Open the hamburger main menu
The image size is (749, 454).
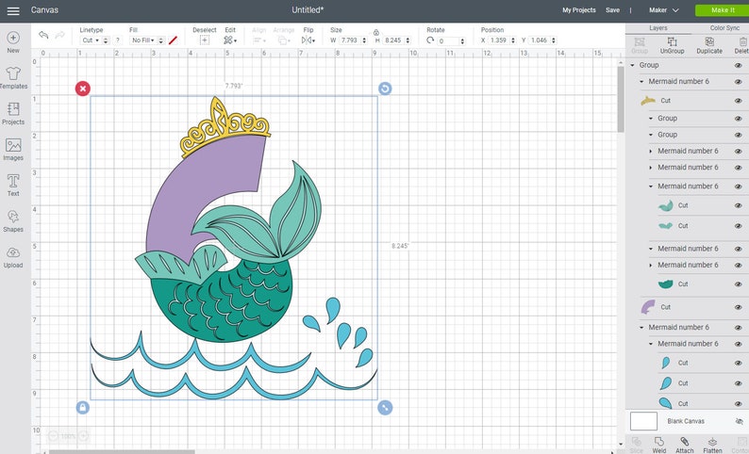click(13, 10)
